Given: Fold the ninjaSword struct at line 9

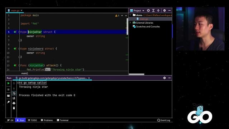Looking at the screenshot, I should click(19, 49).
